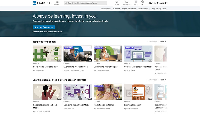Click author Jennifer W Jessie under Personal Branding
The width and height of the screenshot is (200, 115).
pos(43,111)
